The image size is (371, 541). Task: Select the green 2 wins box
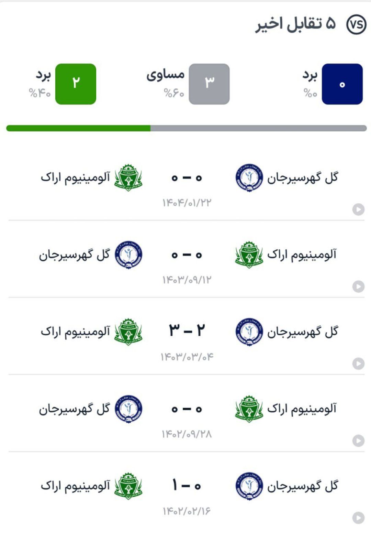coord(76,84)
